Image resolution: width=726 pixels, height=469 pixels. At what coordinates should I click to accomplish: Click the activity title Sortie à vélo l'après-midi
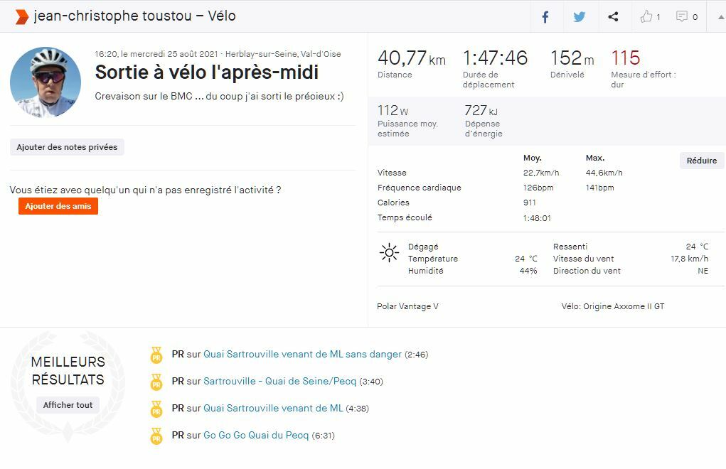click(206, 72)
